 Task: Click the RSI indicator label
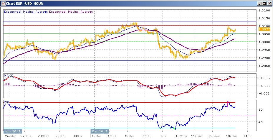click(x=6, y=102)
